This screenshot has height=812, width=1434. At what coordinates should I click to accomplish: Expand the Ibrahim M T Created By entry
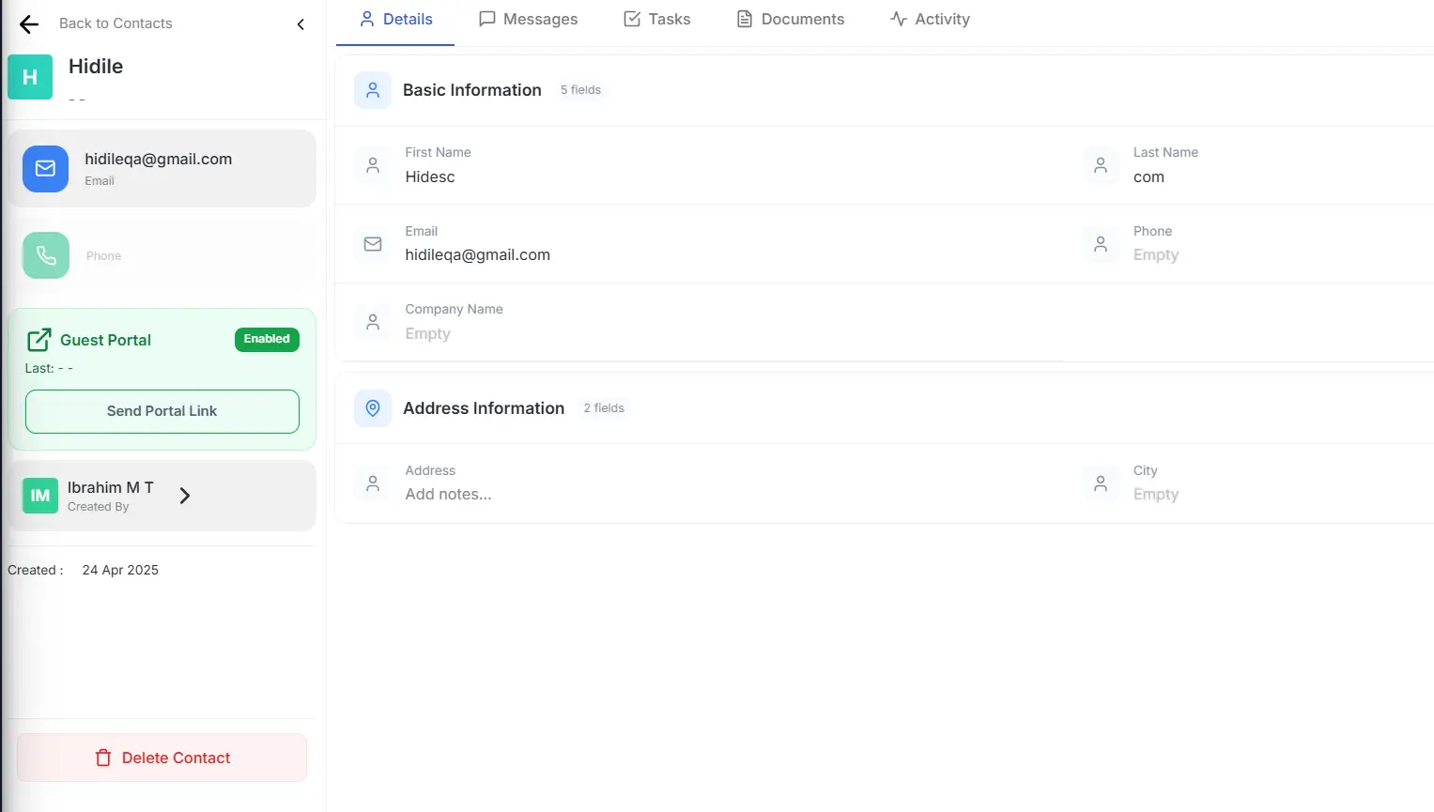185,495
